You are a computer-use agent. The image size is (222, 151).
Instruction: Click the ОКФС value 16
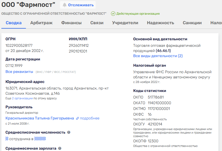point(150,114)
